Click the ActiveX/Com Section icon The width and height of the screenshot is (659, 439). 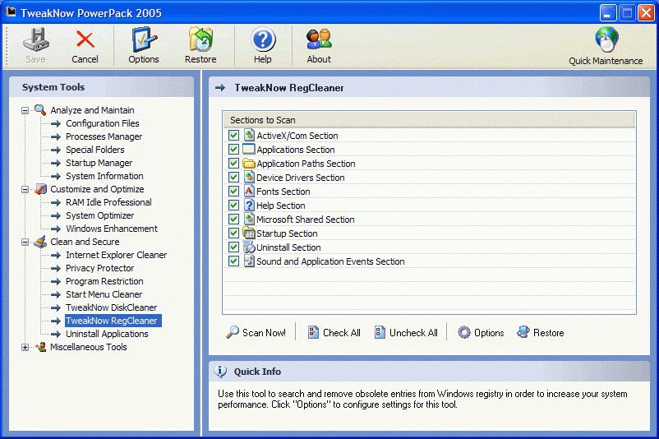(249, 135)
